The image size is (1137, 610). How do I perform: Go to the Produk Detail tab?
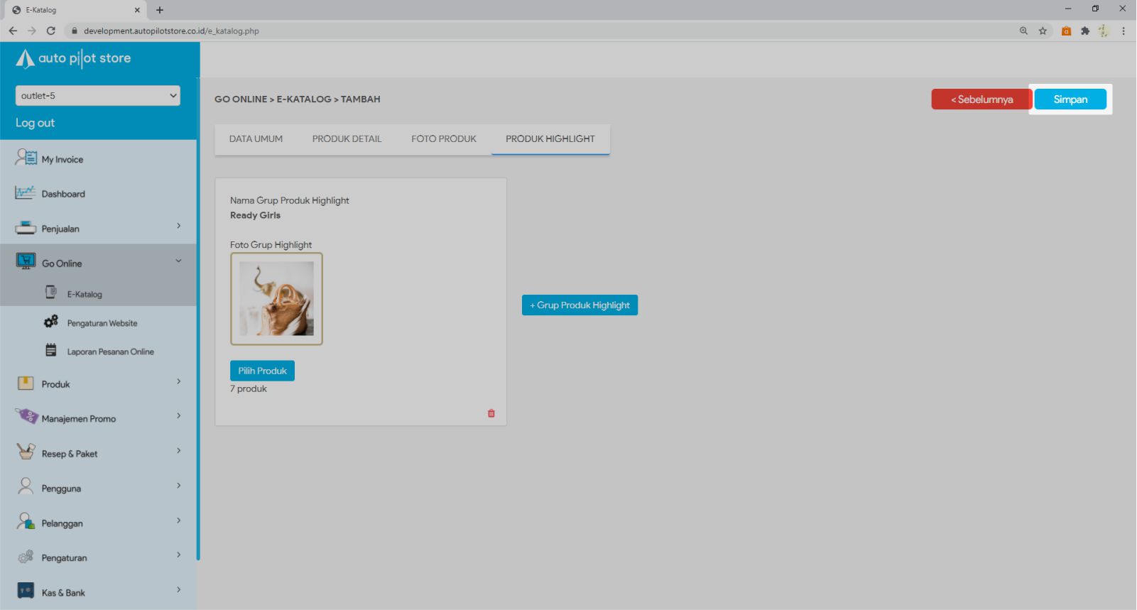(x=347, y=139)
